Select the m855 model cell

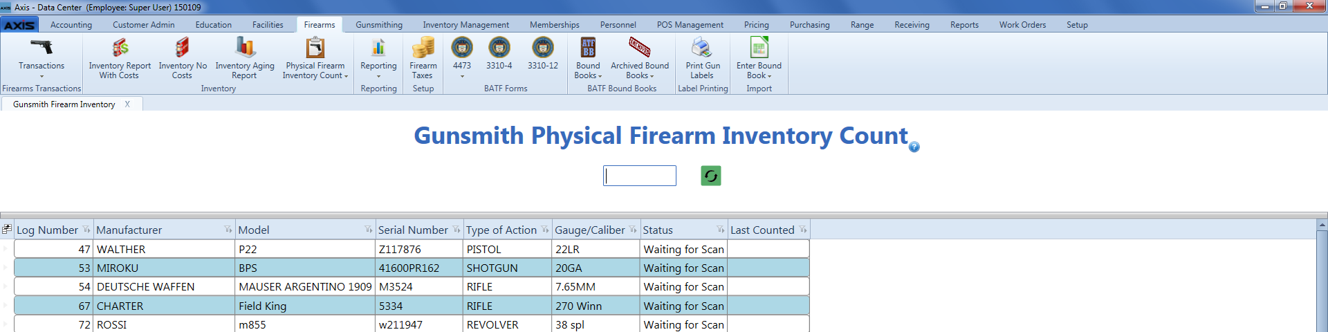[x=305, y=324]
